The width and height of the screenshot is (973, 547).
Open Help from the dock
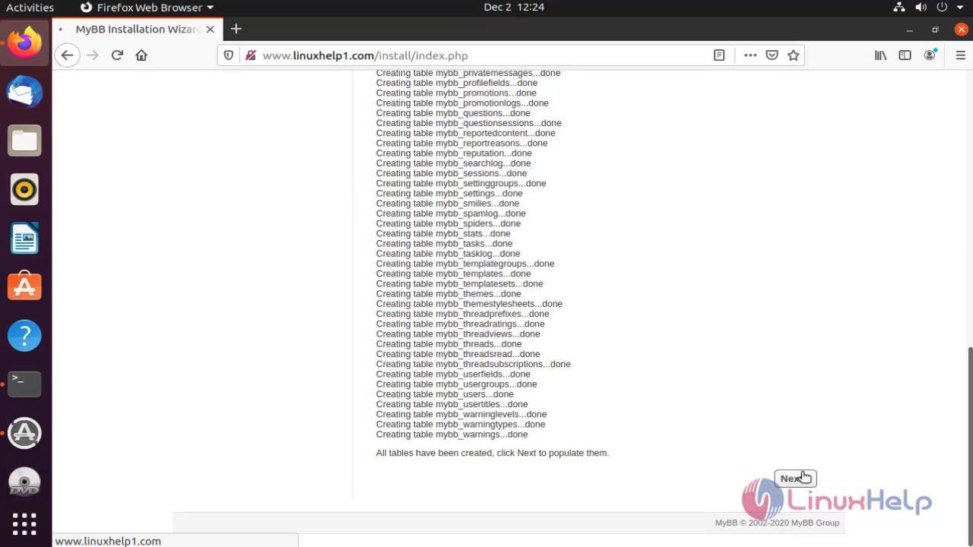point(24,335)
